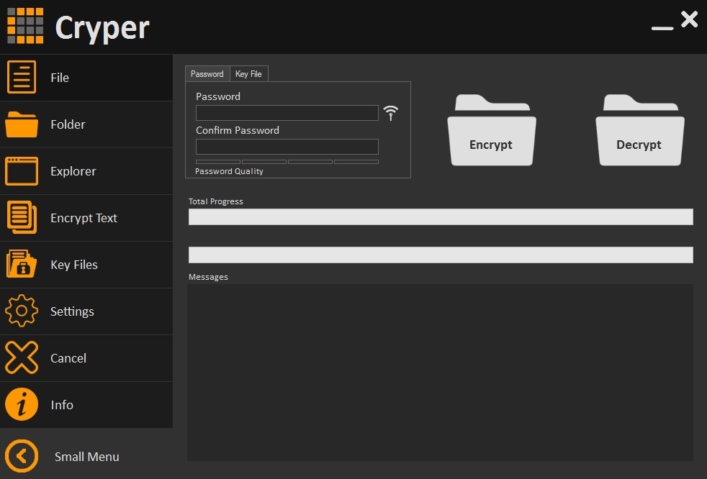
Task: Show the Info menu label
Action: click(x=62, y=405)
